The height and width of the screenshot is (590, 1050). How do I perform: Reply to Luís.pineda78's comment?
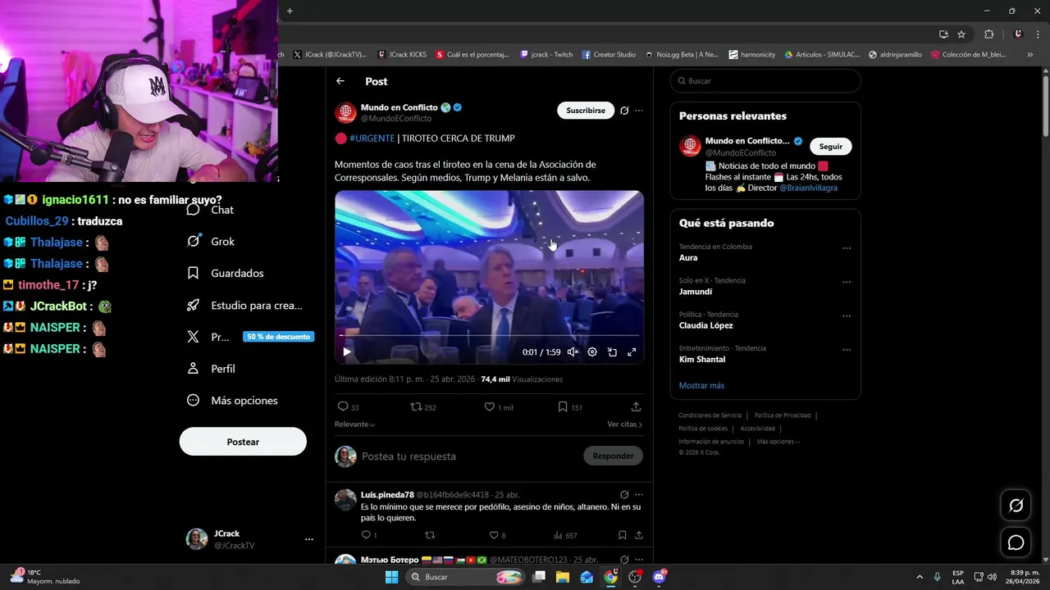point(369,535)
